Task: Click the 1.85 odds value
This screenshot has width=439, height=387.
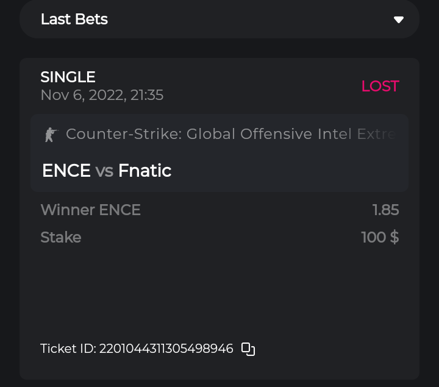Action: (x=385, y=210)
